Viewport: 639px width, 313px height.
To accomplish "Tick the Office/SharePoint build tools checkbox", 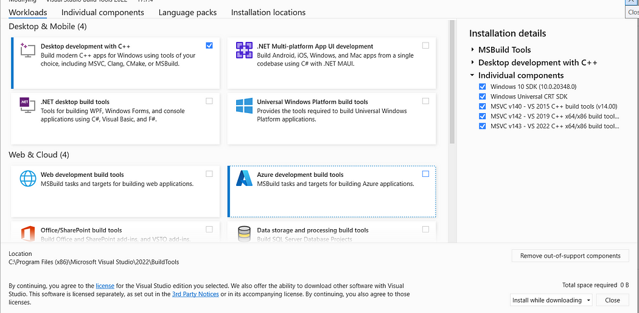I will point(209,229).
